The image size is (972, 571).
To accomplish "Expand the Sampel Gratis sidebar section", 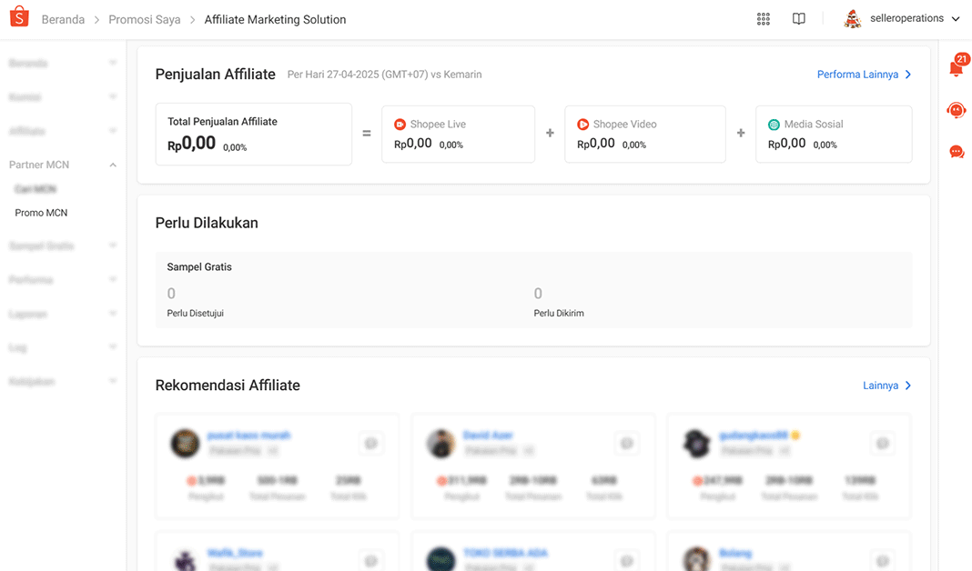I will [x=113, y=245].
